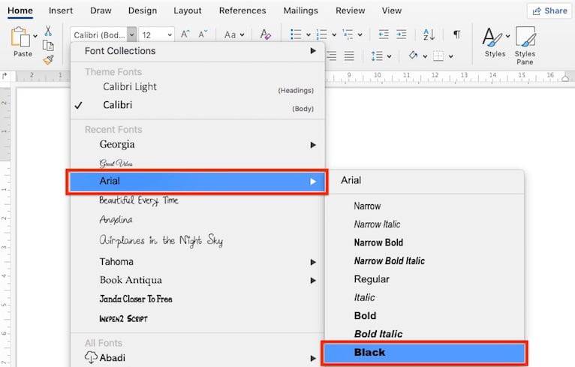Click the Share button
This screenshot has height=367, width=575.
[549, 11]
